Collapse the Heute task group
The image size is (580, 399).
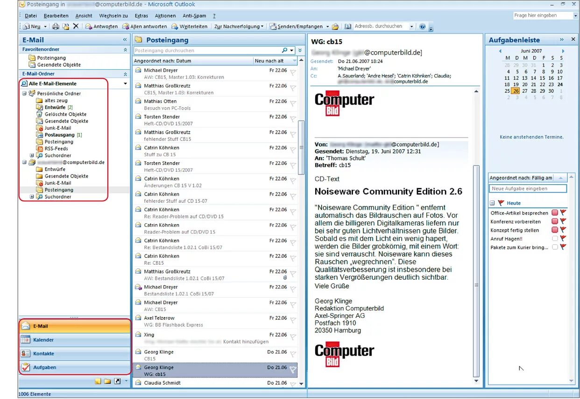pos(492,203)
